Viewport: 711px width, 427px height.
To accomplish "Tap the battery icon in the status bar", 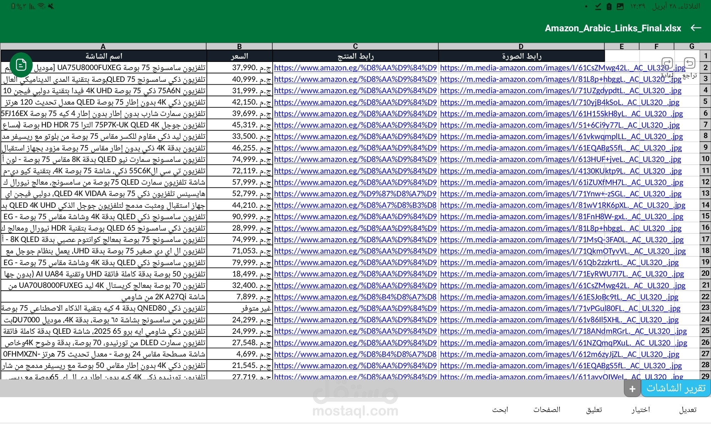I will (x=609, y=6).
